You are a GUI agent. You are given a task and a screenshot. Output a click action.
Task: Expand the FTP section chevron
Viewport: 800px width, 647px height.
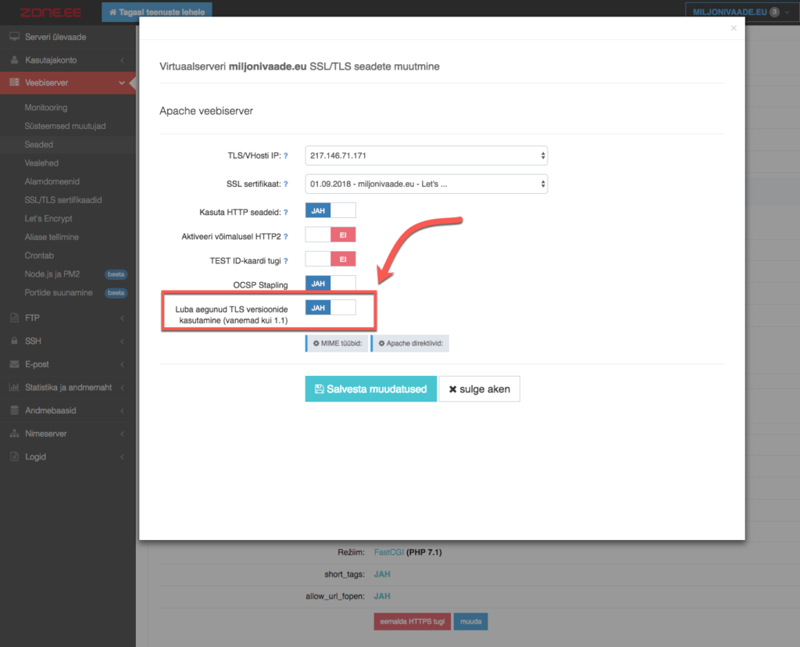123,318
